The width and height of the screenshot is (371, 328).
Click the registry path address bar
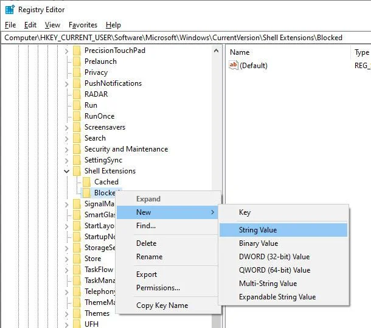pos(186,38)
